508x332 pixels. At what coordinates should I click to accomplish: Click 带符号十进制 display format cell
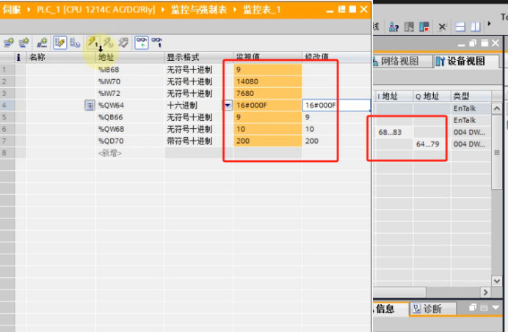[x=199, y=141]
